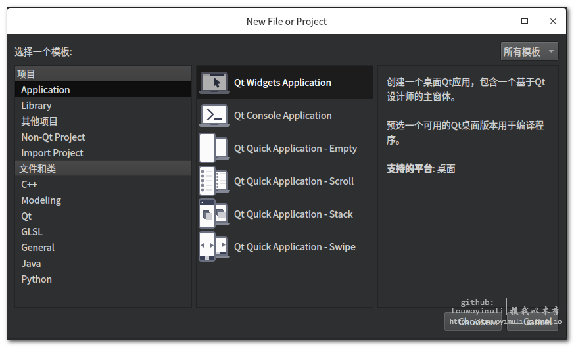Select the GLSL file category
Screen dimensions: 574x347
pyautogui.click(x=103, y=231)
